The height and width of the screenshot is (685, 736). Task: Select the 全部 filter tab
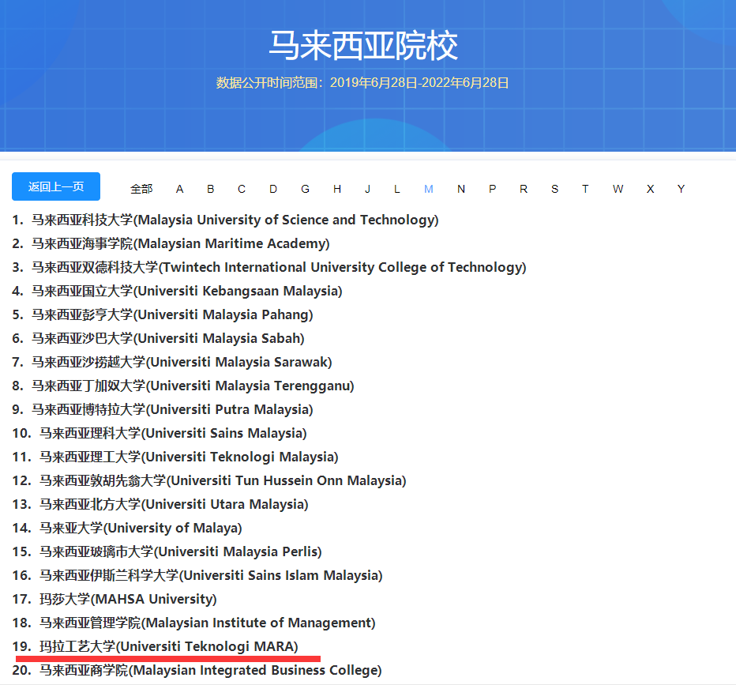point(141,189)
